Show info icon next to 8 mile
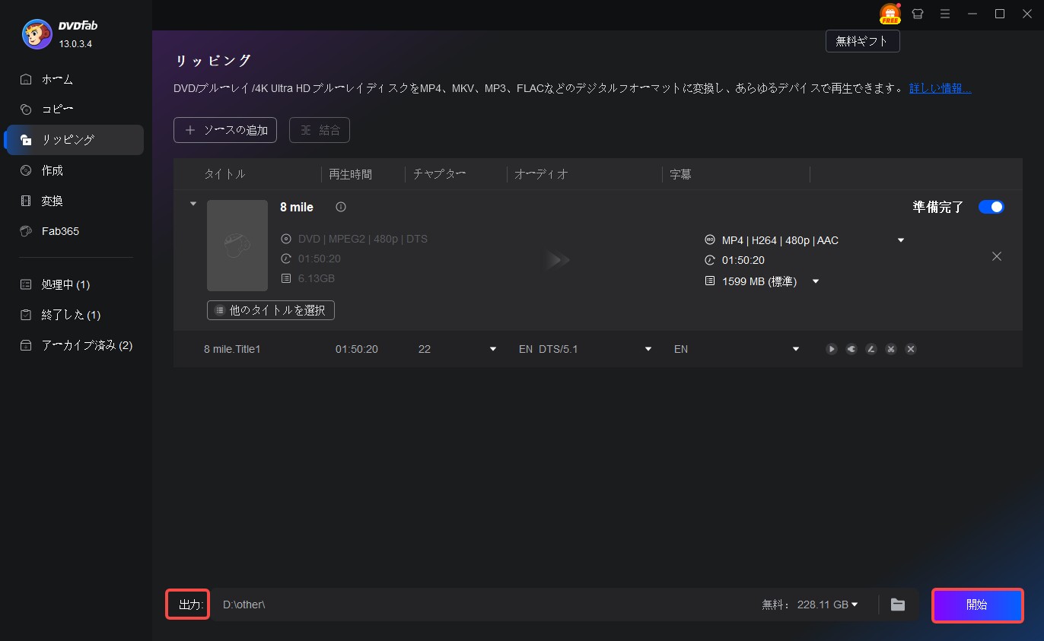Viewport: 1044px width, 641px height. [x=341, y=207]
